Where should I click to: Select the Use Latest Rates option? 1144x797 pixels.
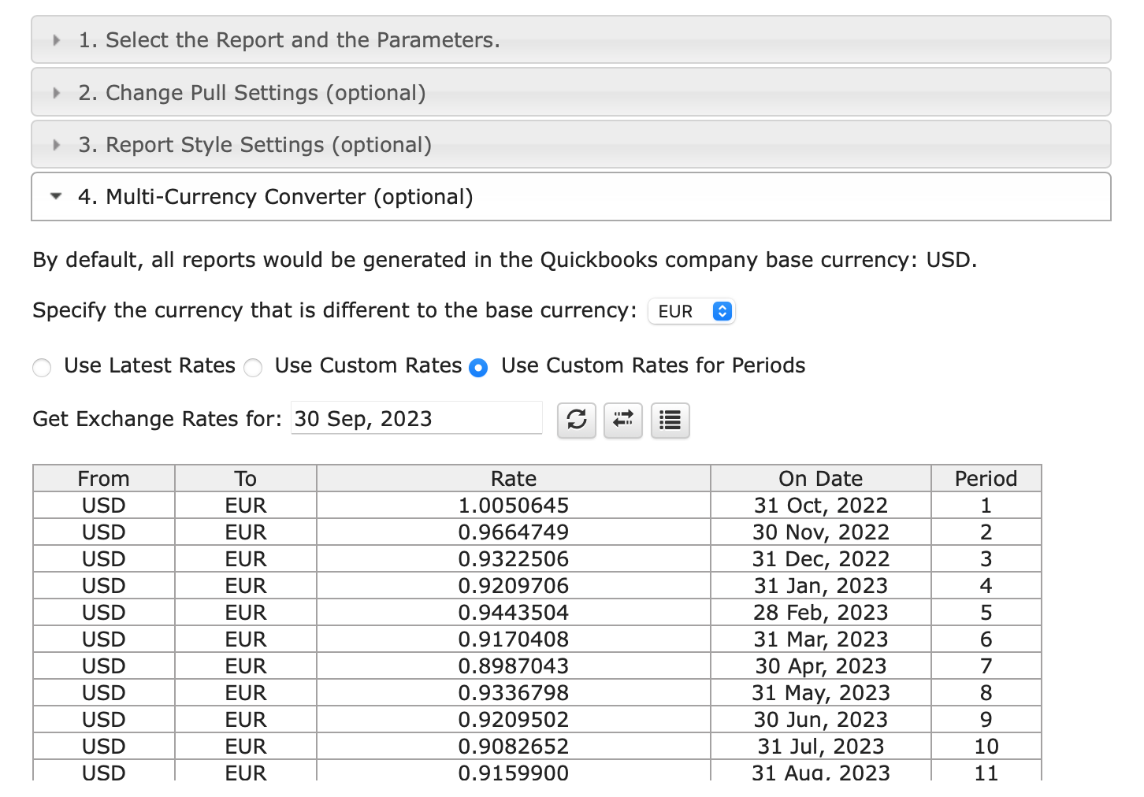43,368
